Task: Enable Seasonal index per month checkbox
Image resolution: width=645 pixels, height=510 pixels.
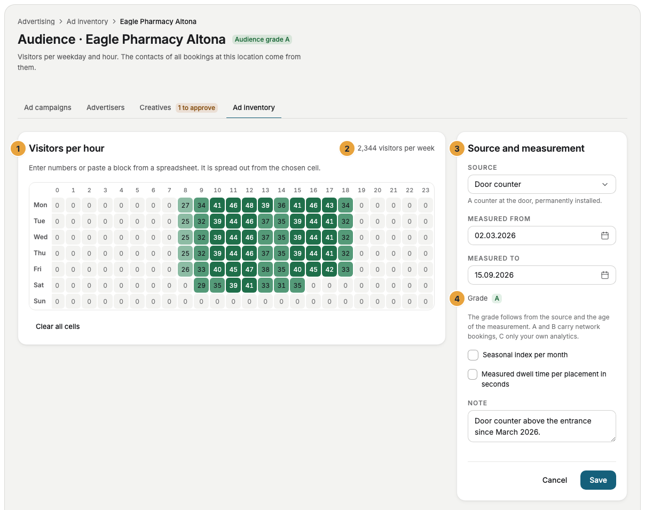Action: coord(473,355)
